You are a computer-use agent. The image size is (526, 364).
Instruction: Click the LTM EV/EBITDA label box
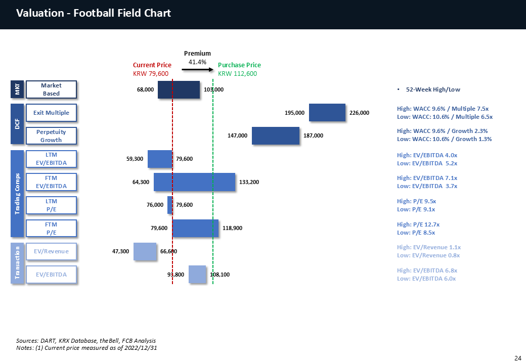tap(51, 159)
